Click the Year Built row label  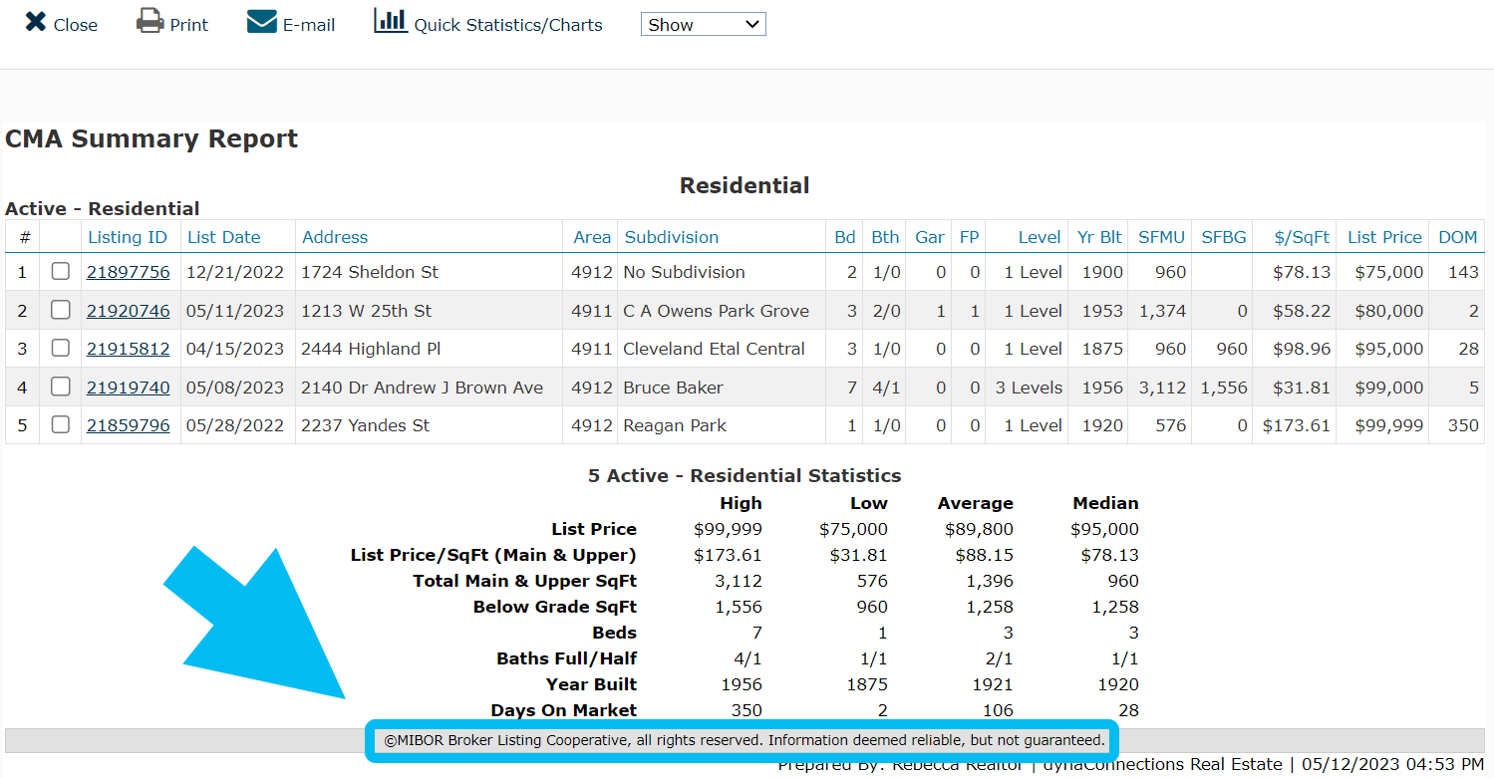[x=591, y=684]
